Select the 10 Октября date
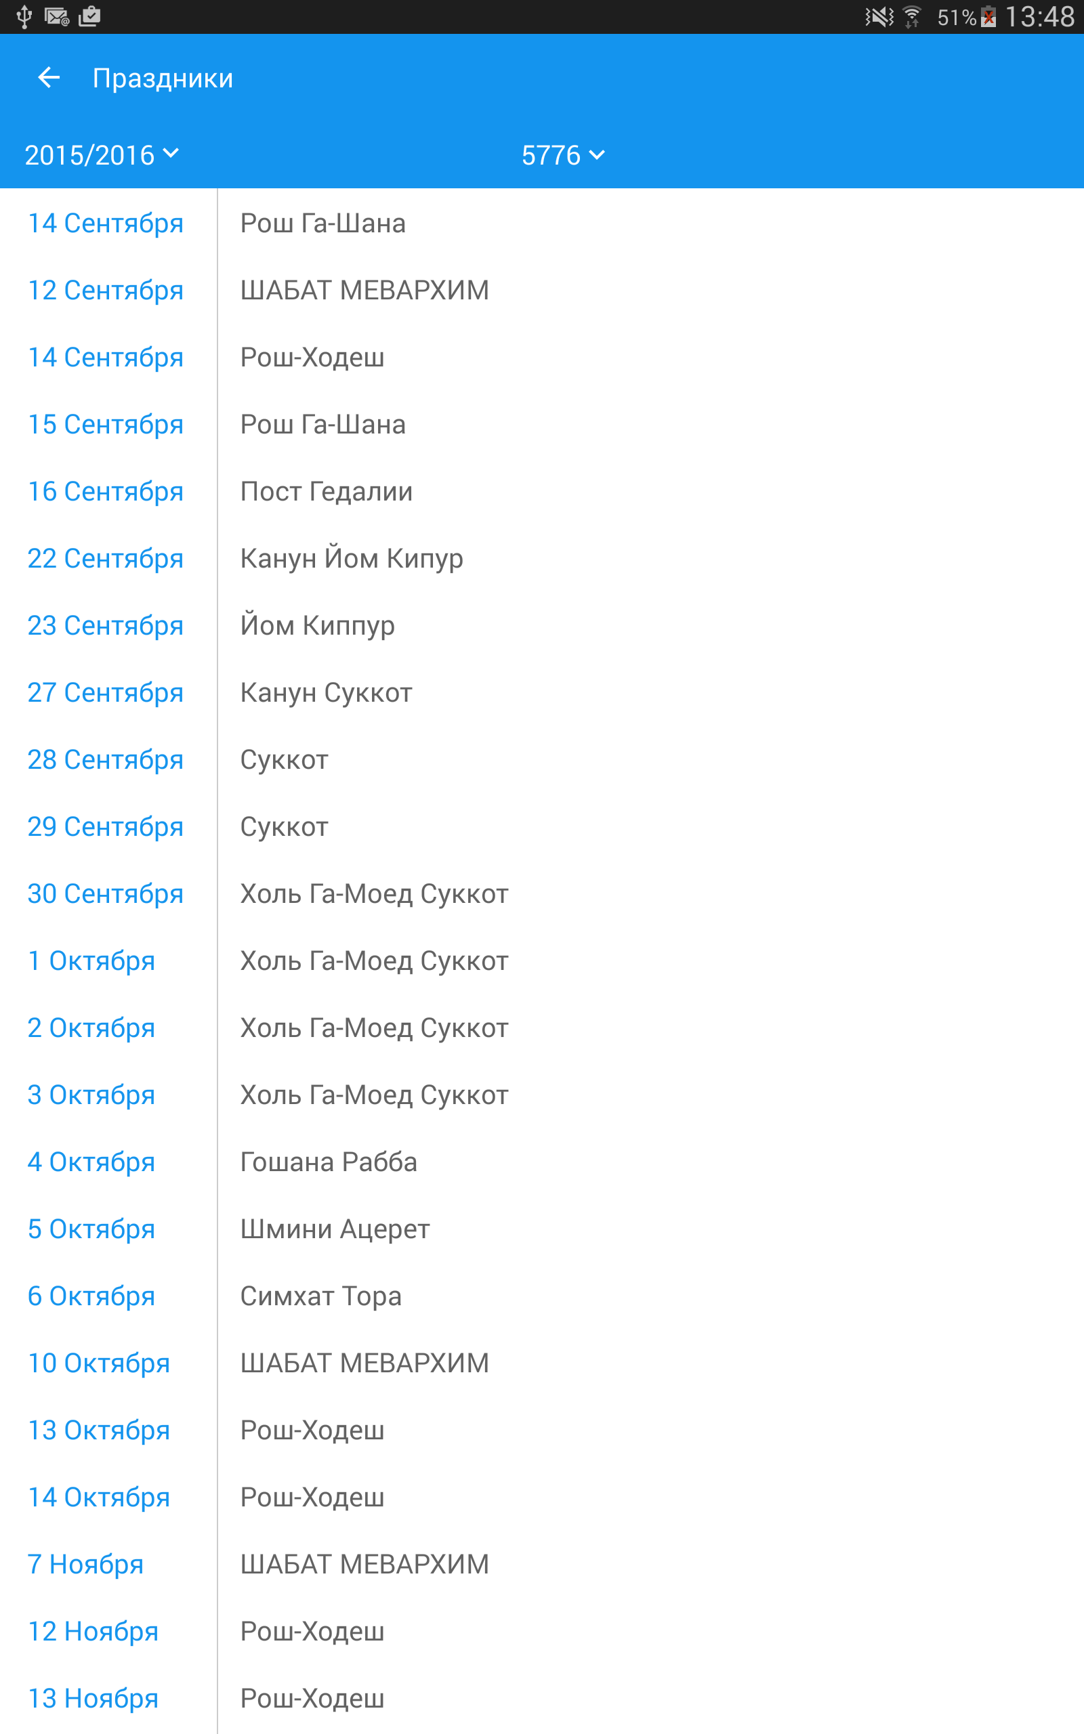Screen dimensions: 1084x1734 click(x=99, y=1363)
